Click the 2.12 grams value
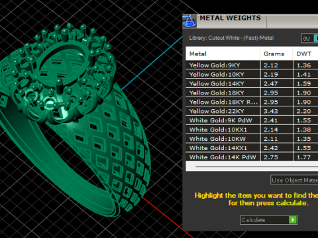This screenshot has height=238, width=318. 271,65
